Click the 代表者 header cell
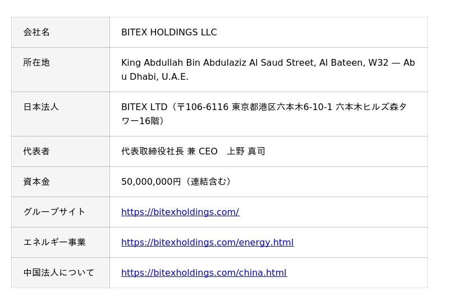This screenshot has width=449, height=305. coord(61,151)
